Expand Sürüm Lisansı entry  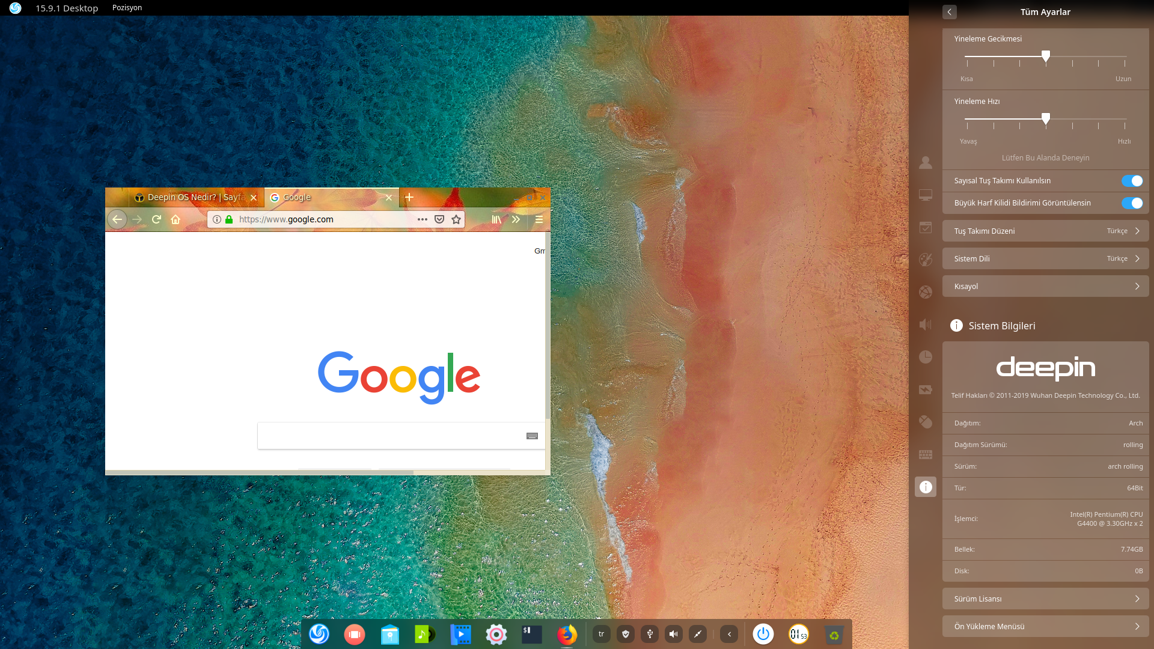[x=1045, y=599]
